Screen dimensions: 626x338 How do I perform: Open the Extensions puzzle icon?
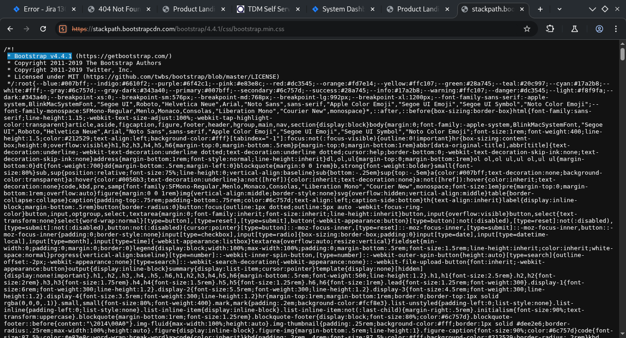pos(550,29)
